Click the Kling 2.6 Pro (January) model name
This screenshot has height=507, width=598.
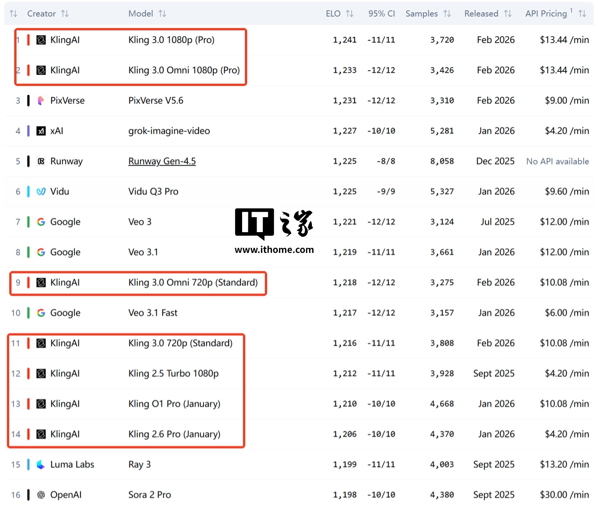[174, 434]
